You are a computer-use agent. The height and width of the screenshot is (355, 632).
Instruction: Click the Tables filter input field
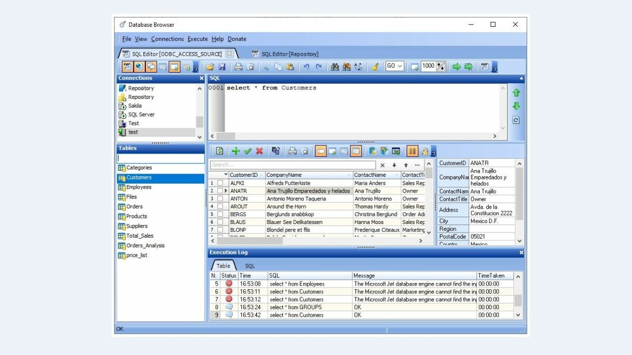(161, 158)
